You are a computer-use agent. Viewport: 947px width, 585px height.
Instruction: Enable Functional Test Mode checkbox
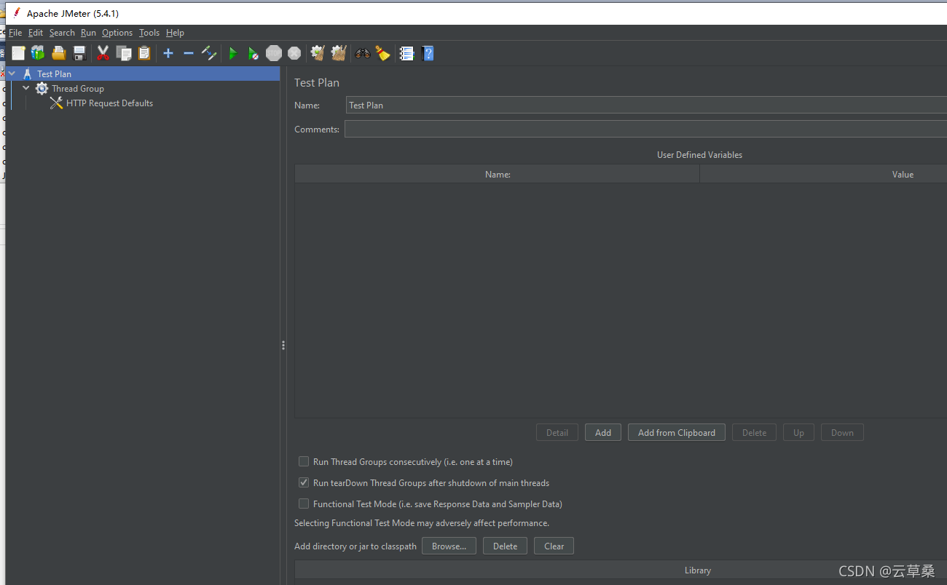[x=304, y=504]
